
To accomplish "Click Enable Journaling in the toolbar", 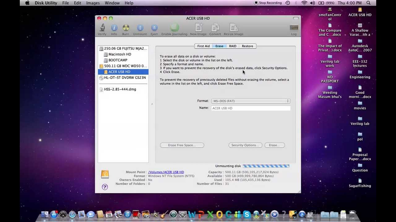I will [174, 30].
